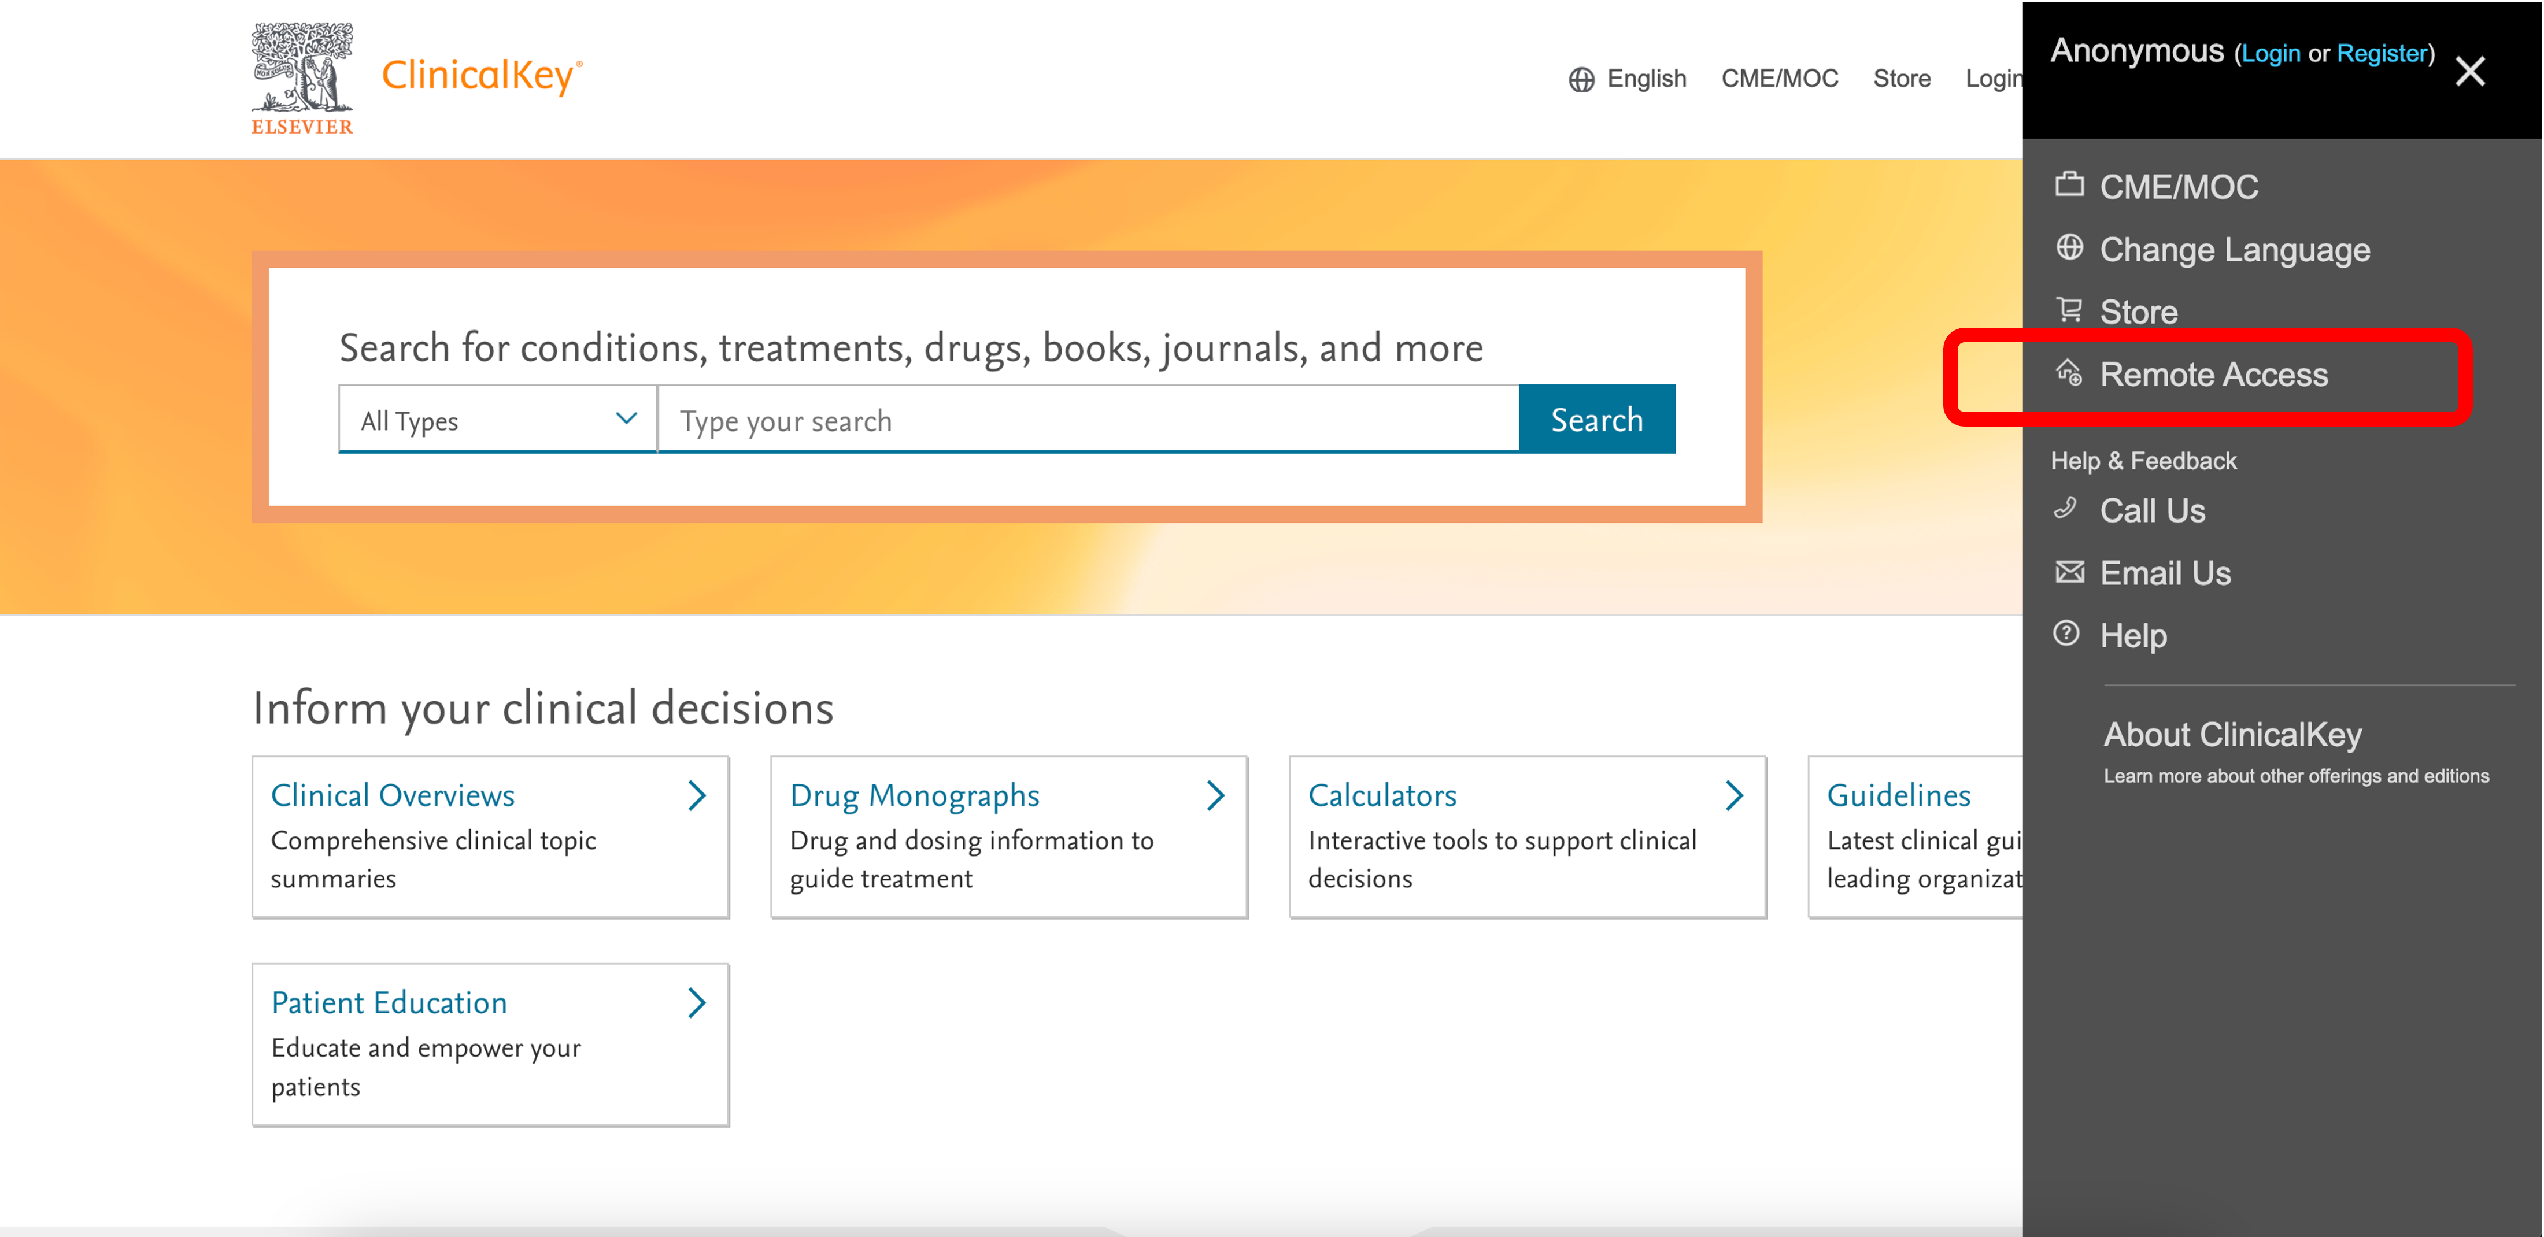Viewport: 2544px width, 1237px height.
Task: Click the Patient Education chevron arrow
Action: pos(696,1003)
